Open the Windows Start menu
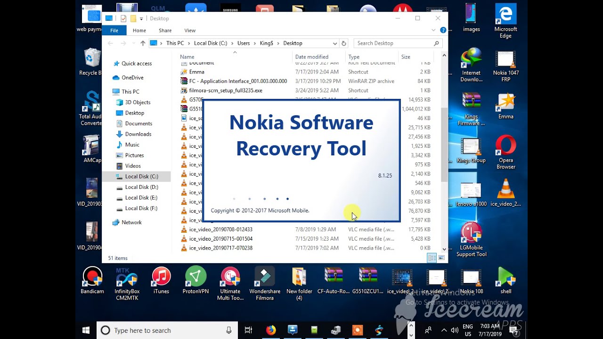This screenshot has width=603, height=339. pyautogui.click(x=86, y=330)
